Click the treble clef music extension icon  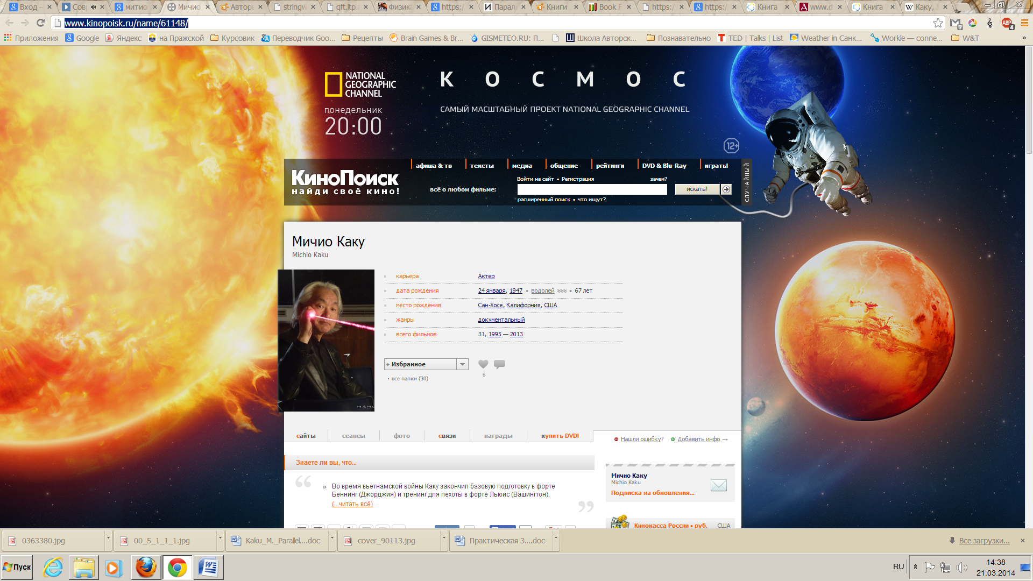point(990,23)
